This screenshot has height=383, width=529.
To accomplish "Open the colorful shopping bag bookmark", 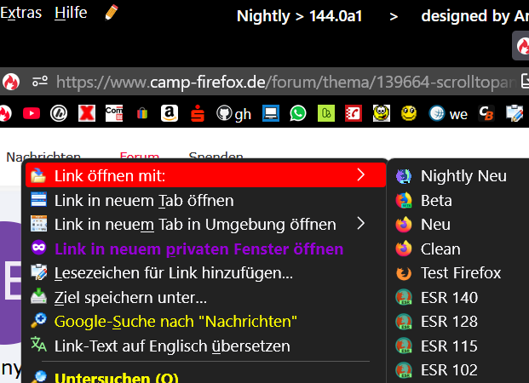I will pyautogui.click(x=142, y=113).
